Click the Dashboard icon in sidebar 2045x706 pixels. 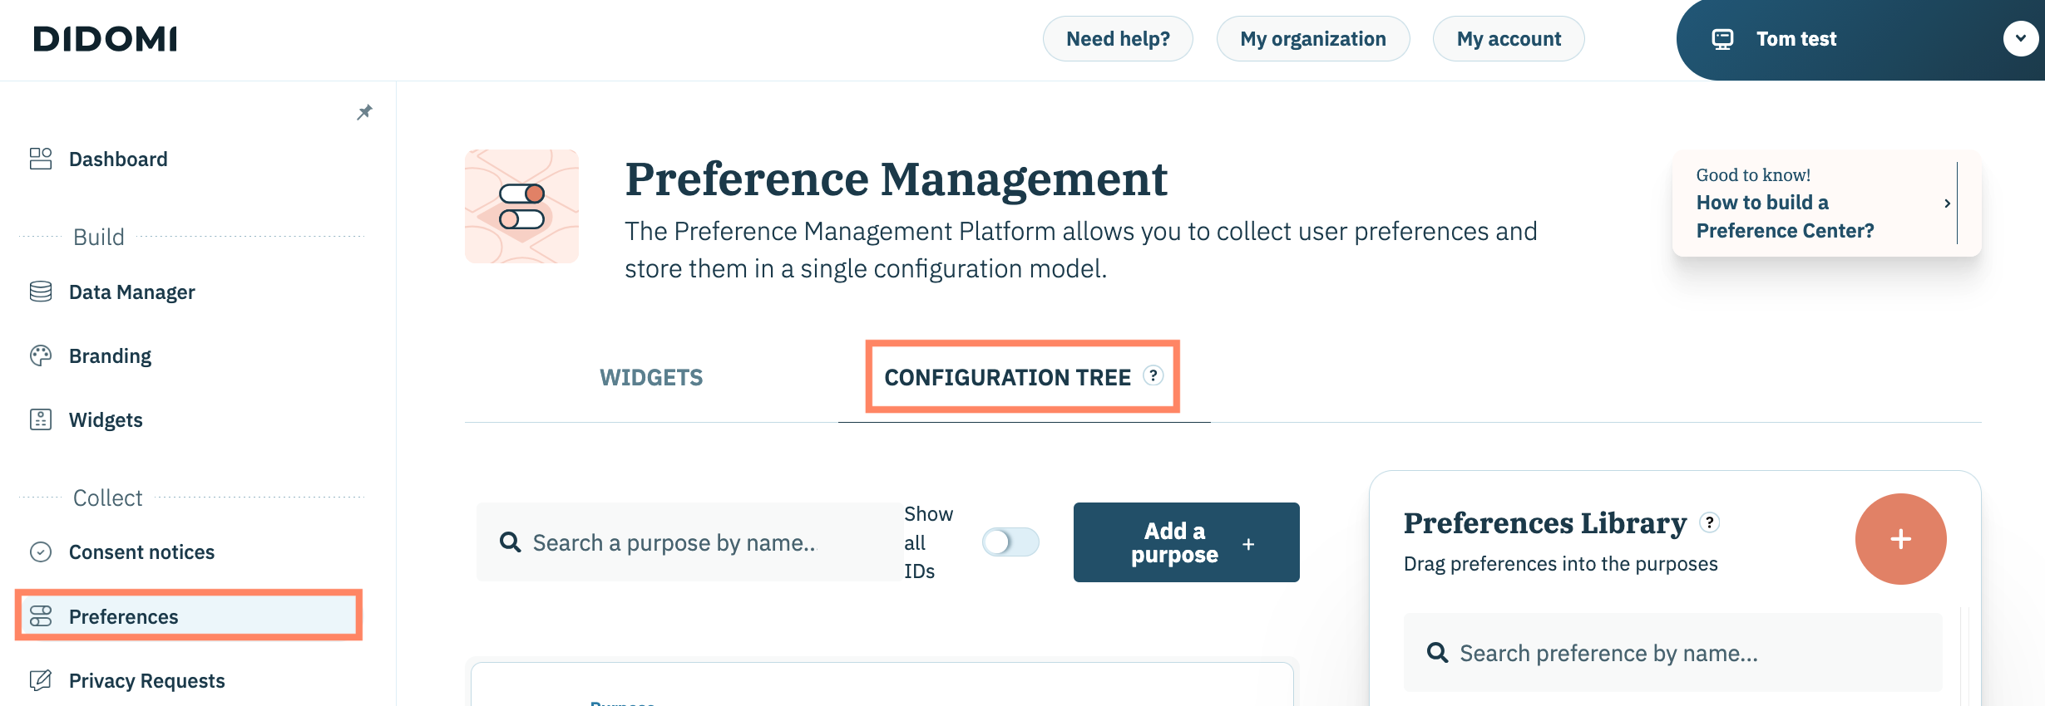click(x=41, y=159)
